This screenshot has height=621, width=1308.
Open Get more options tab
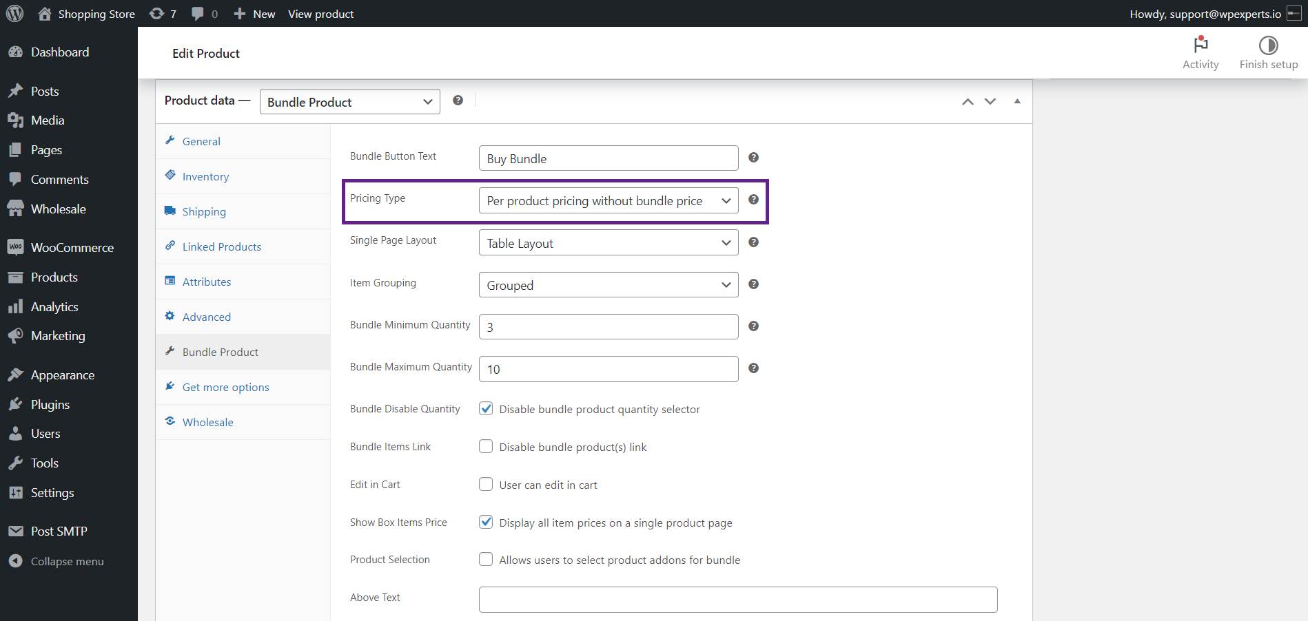tap(243, 387)
